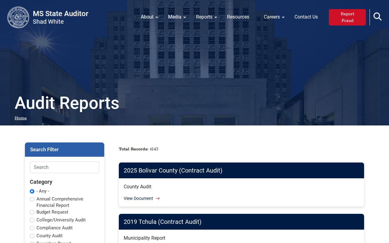Image resolution: width=389 pixels, height=243 pixels.
Task: Click the Shad White subtitle text
Action: click(48, 22)
